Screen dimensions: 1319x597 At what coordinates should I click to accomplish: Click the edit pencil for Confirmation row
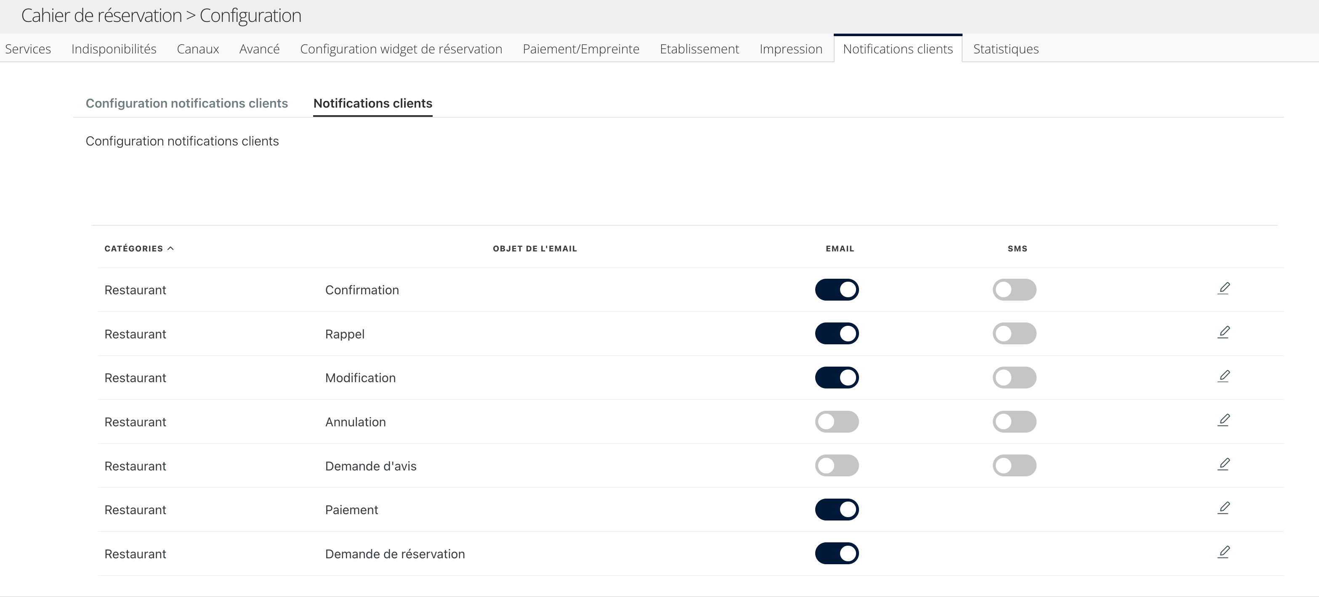pyautogui.click(x=1223, y=288)
